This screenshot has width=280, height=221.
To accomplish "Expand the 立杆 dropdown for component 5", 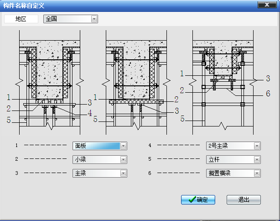I will pyautogui.click(x=257, y=159).
